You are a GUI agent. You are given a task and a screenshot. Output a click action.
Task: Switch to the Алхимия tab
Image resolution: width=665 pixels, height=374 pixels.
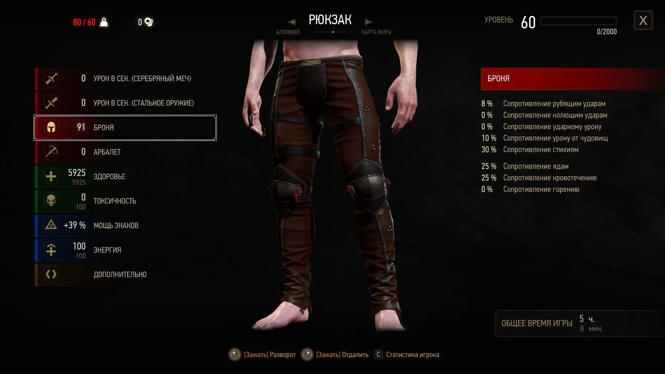tap(287, 32)
